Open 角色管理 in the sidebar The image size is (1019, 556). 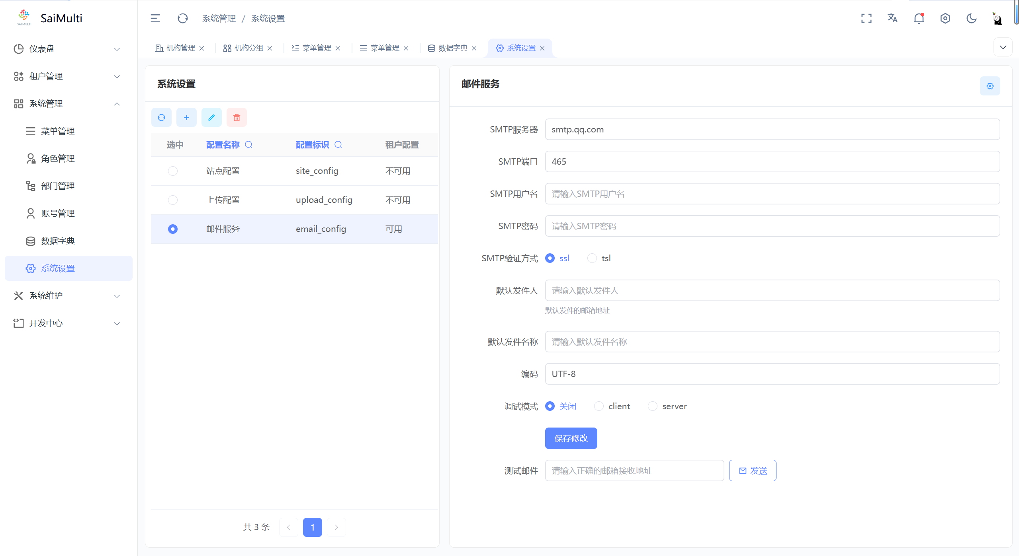58,158
